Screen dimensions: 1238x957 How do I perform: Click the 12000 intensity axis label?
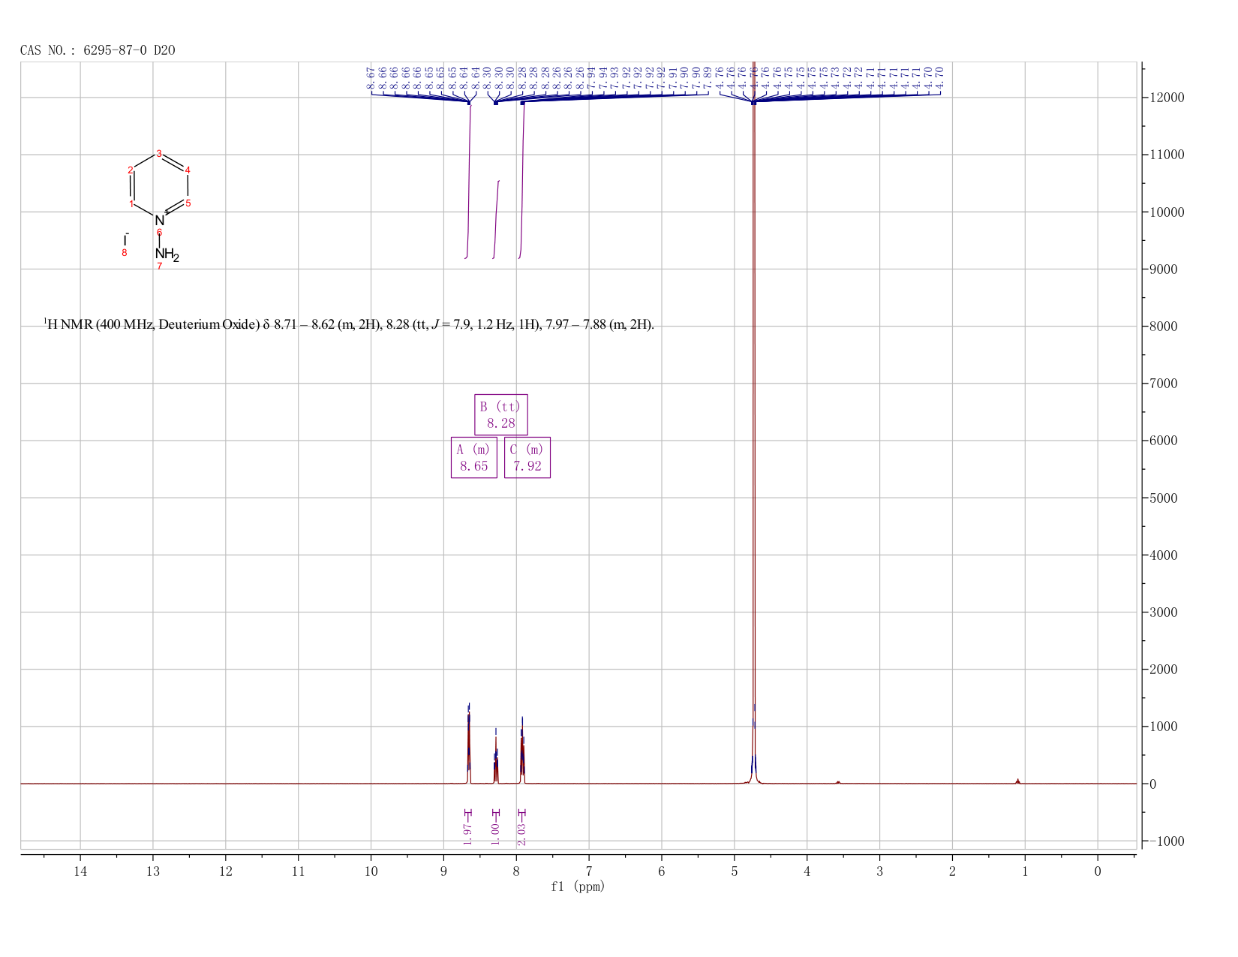(x=1166, y=98)
